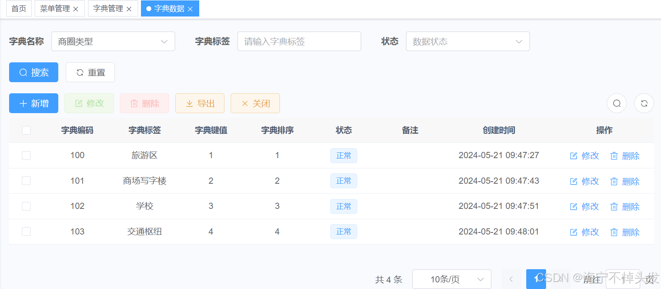Toggle the select-all checkbox in table header
This screenshot has height=289, width=661.
pyautogui.click(x=26, y=130)
